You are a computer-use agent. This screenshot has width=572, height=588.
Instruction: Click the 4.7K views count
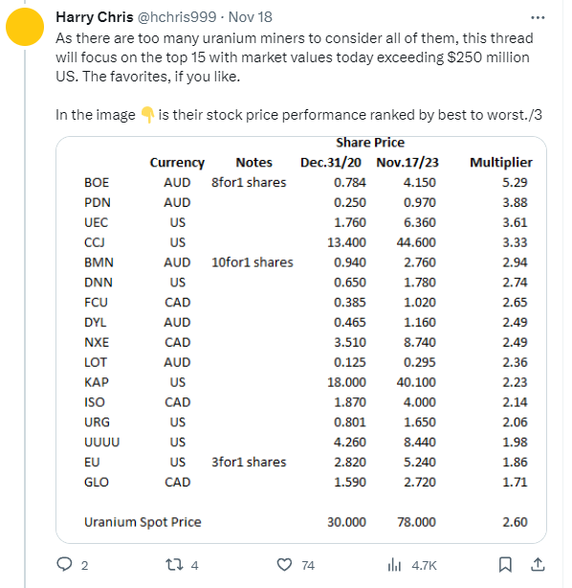(424, 565)
